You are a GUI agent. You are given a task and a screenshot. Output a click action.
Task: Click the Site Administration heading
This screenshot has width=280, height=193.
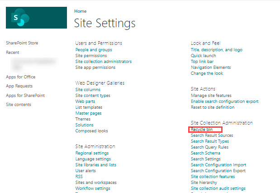pos(95,147)
